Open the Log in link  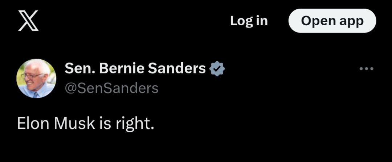(249, 21)
